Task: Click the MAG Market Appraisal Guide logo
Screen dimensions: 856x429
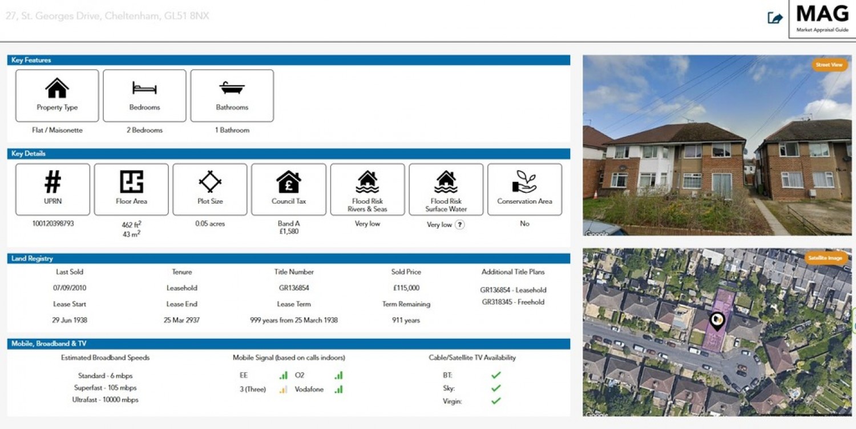Action: pyautogui.click(x=822, y=18)
